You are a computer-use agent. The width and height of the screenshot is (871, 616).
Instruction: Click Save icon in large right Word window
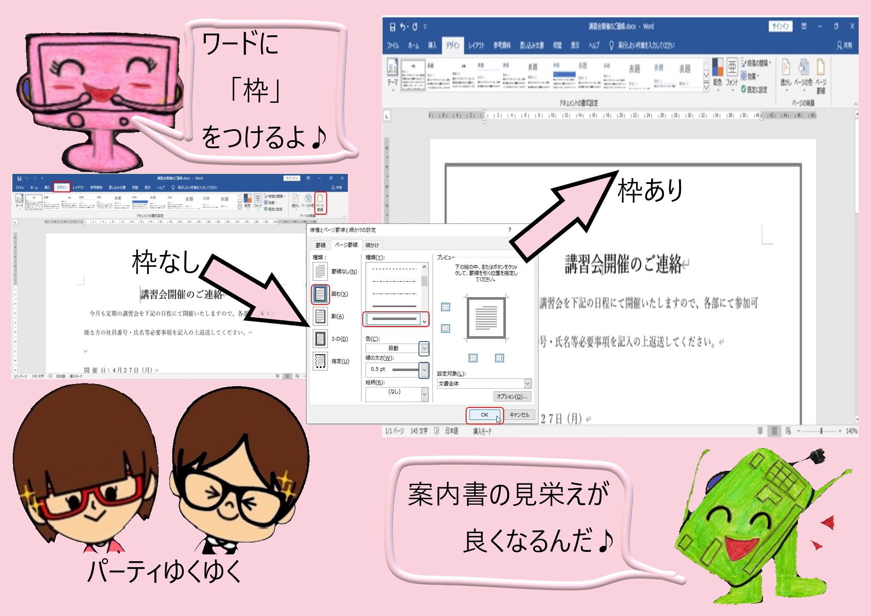pos(392,27)
